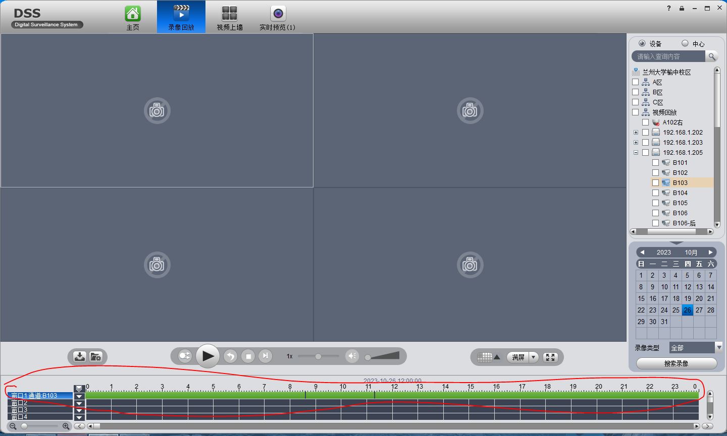Expand the 192.168.1.202 device node
This screenshot has width=727, height=436.
coord(636,133)
